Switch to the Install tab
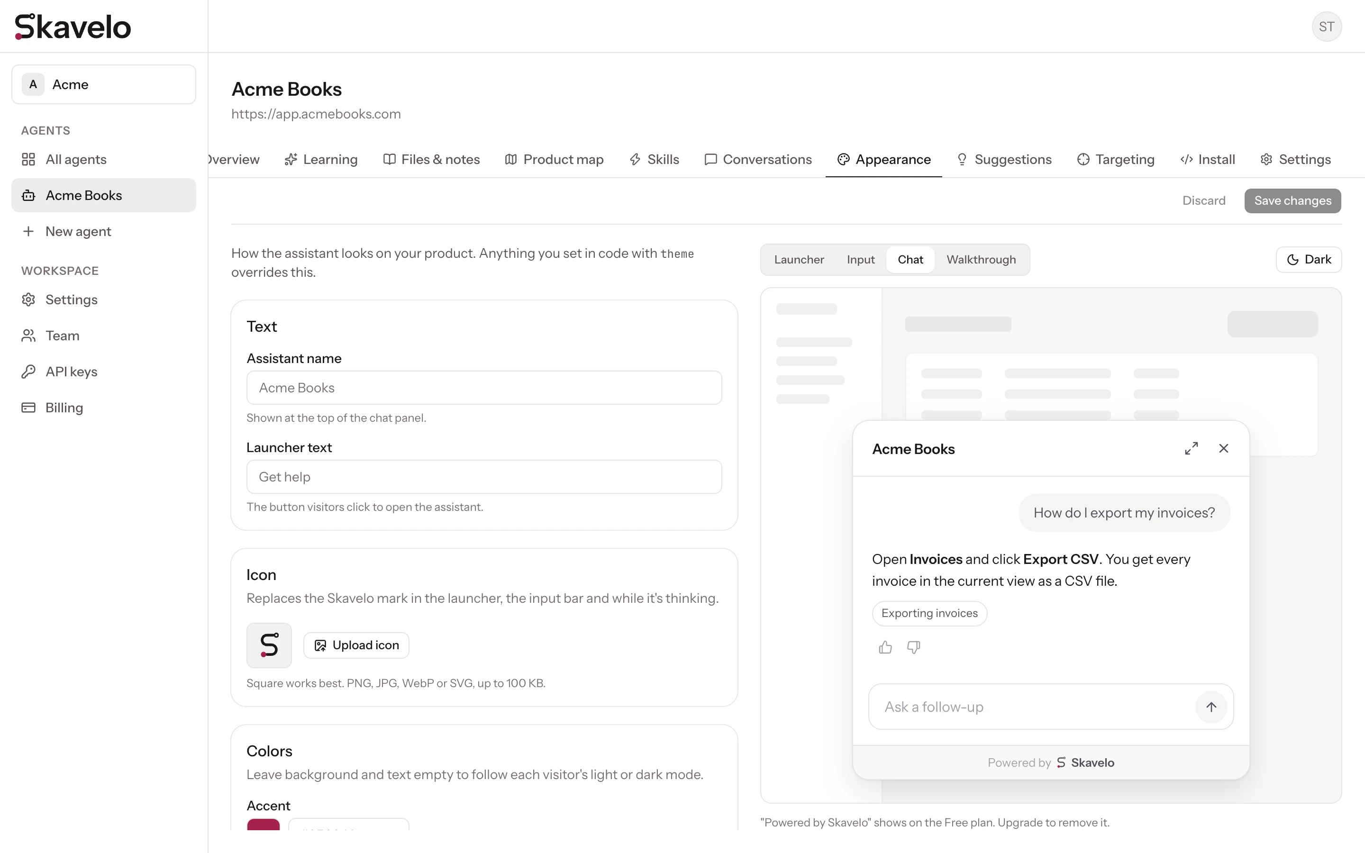 [1208, 160]
